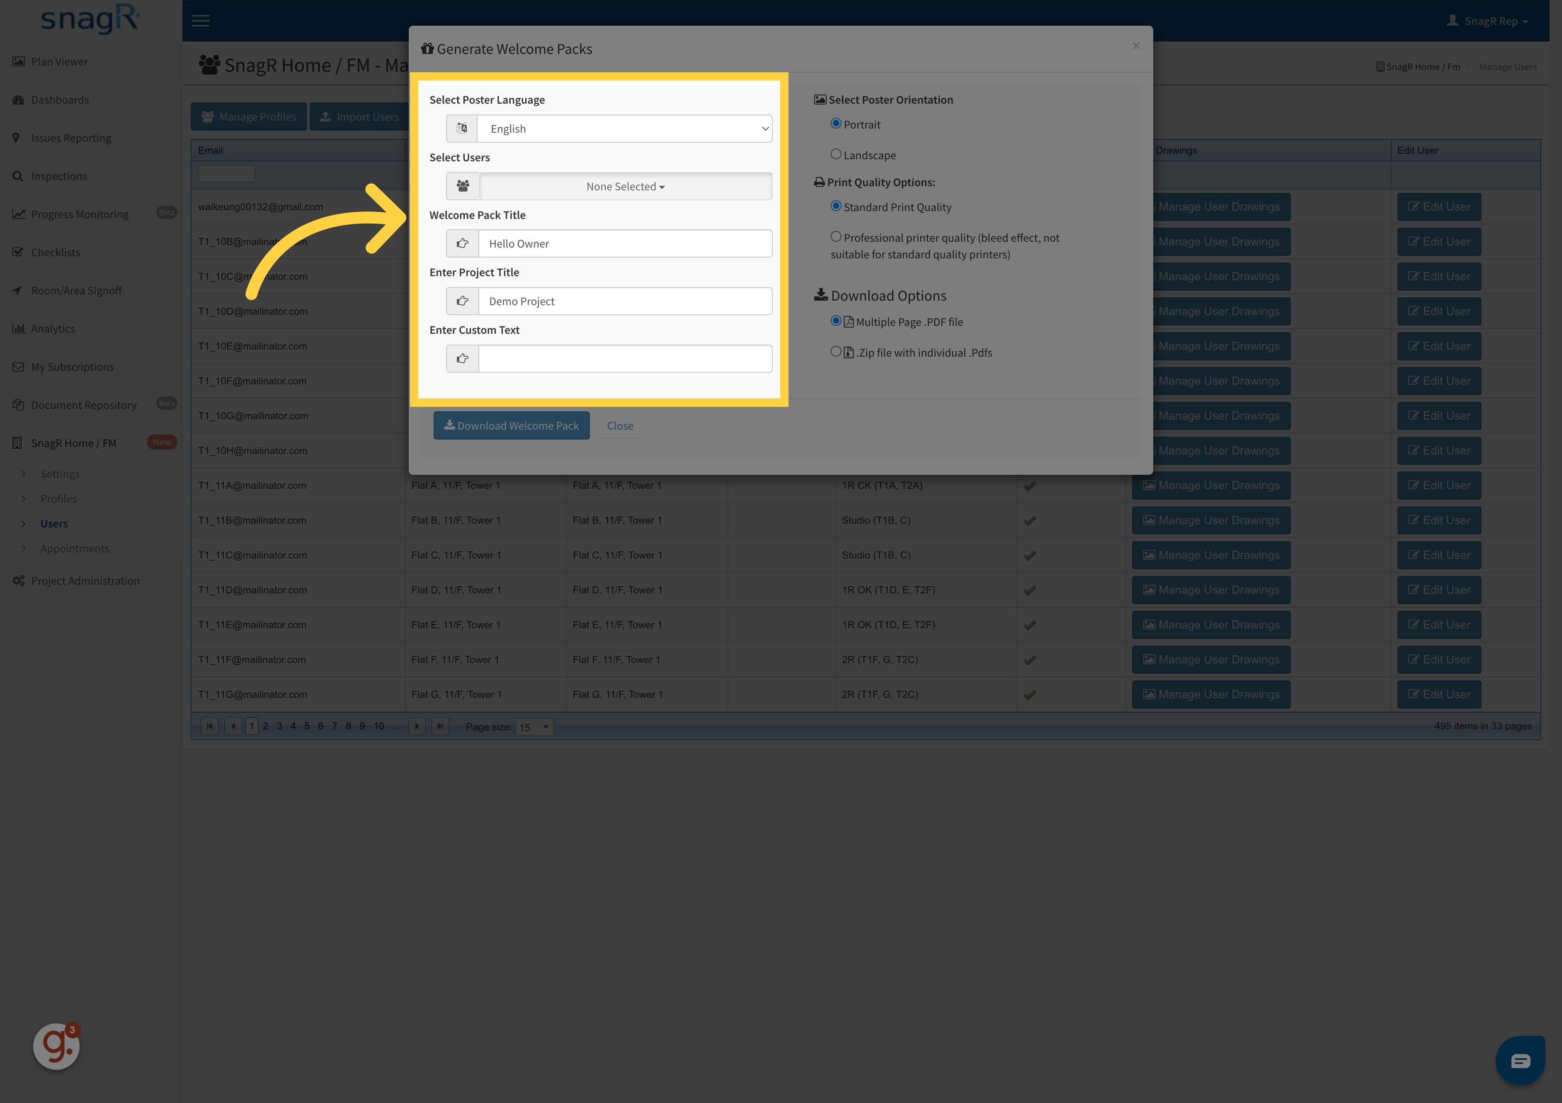Go to Project Administration in sidebar
The image size is (1562, 1103).
(x=85, y=581)
